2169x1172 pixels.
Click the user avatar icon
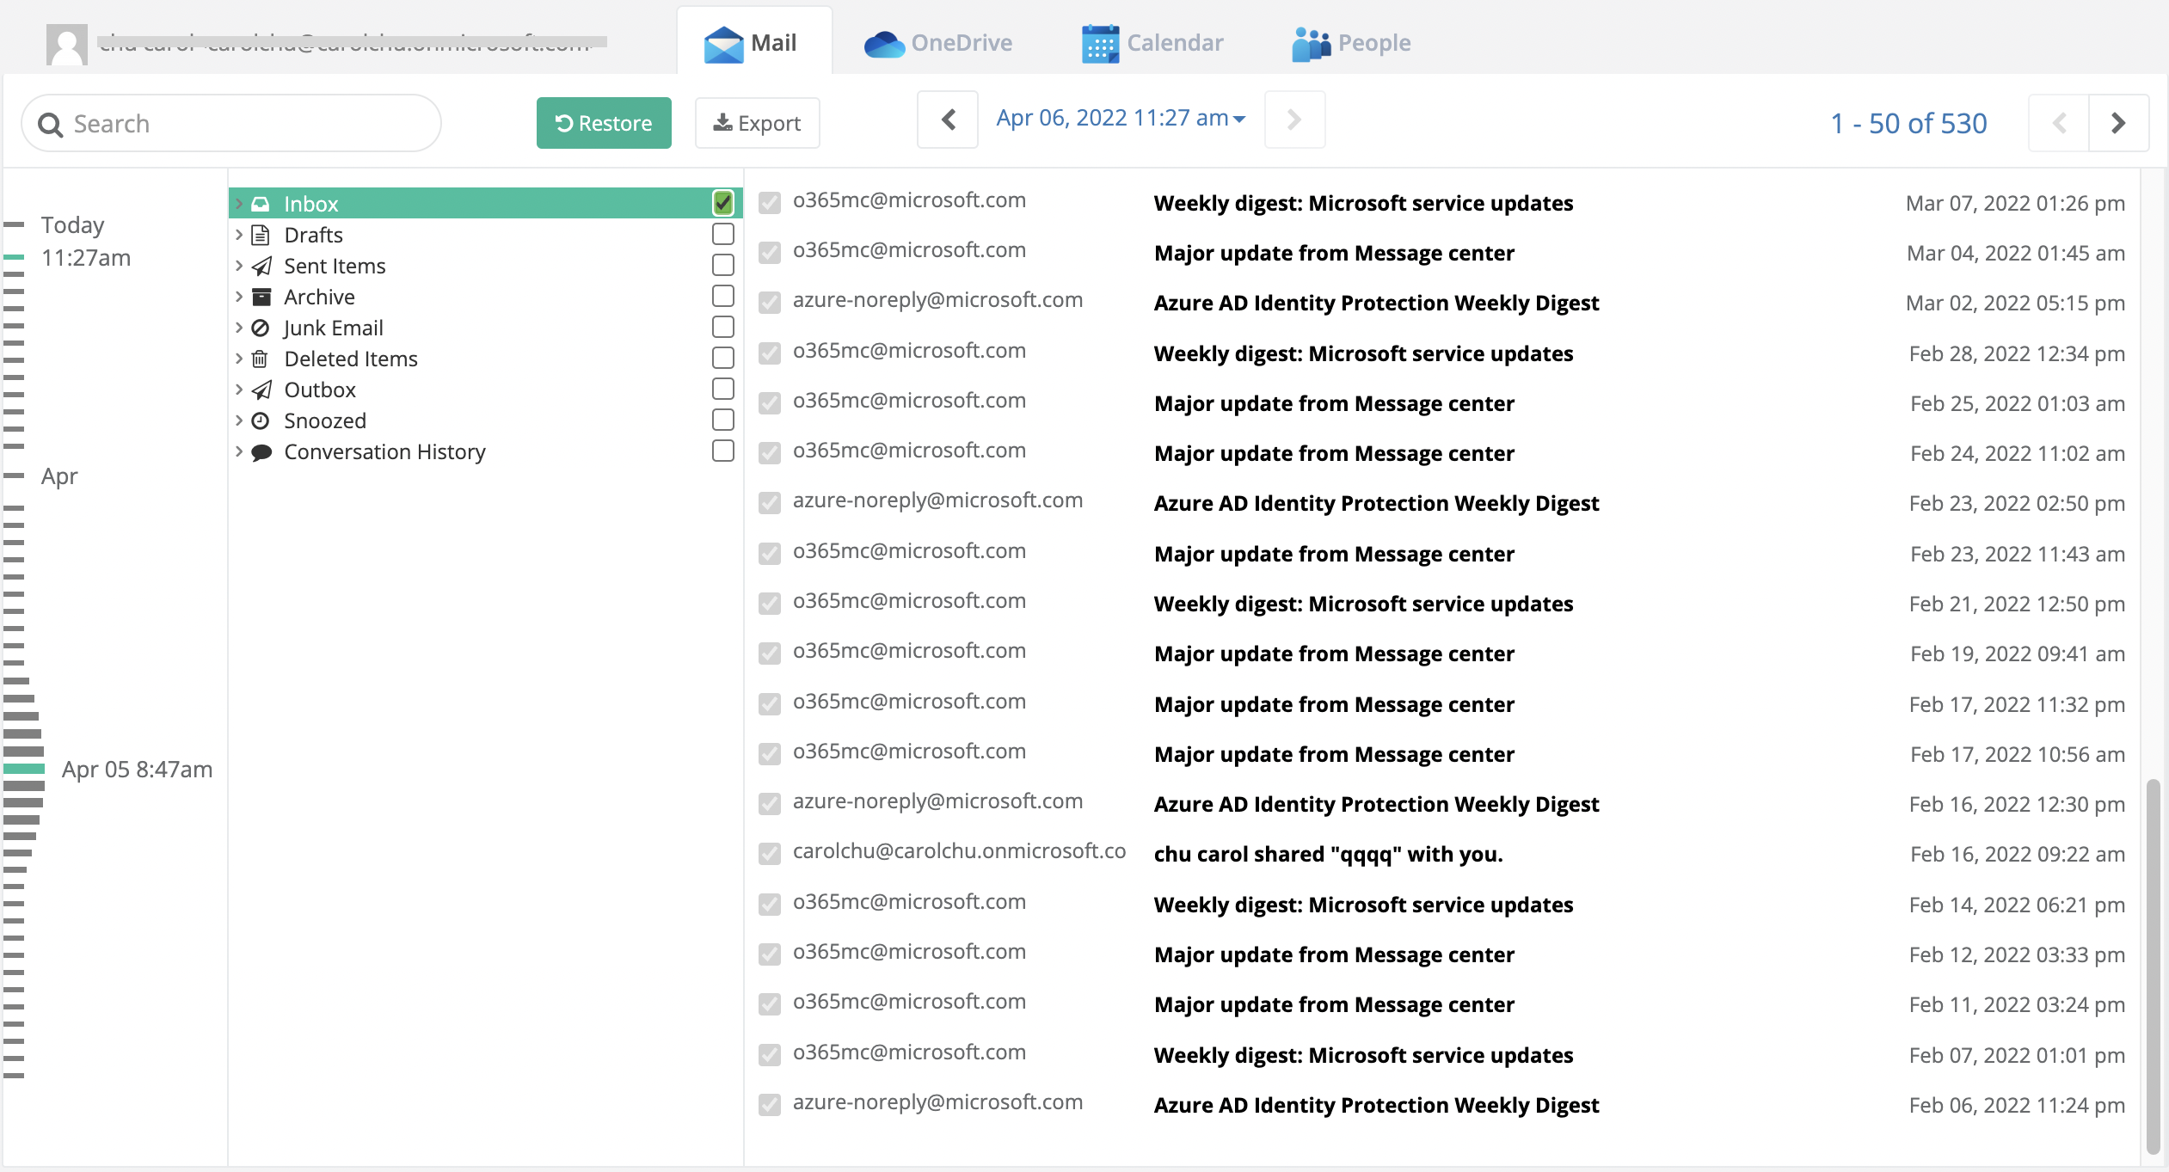click(x=67, y=44)
